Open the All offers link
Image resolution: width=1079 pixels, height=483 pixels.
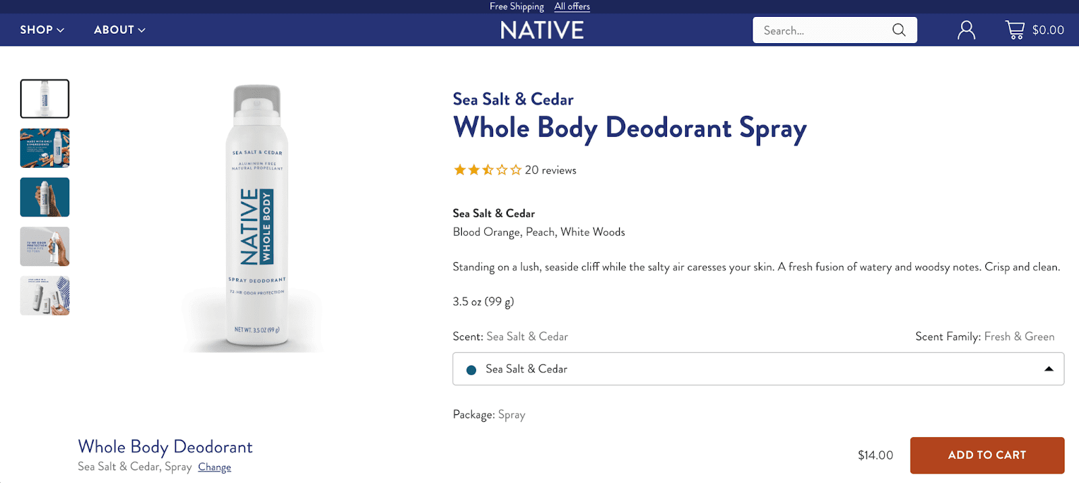[x=572, y=7]
